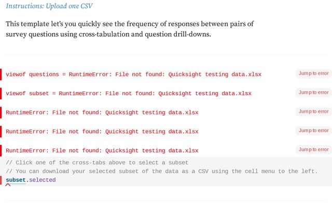Click red margin bar beside subset.selected code
332x207 pixels.
(1, 180)
